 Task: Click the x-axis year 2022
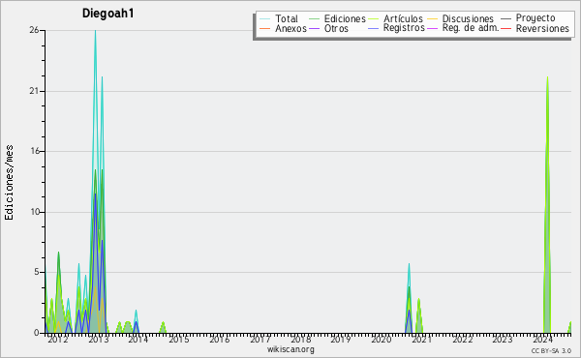462,340
